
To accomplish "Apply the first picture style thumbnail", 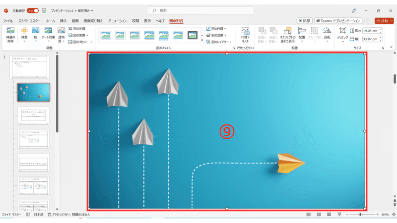I will 106,35.
